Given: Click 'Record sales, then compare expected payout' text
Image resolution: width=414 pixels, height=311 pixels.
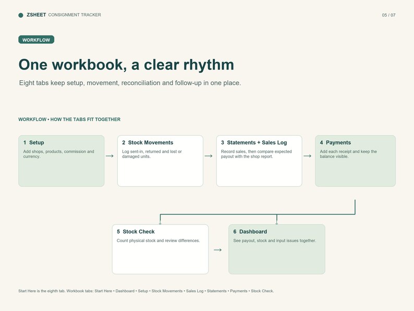Looking at the screenshot, I should 256,154.
